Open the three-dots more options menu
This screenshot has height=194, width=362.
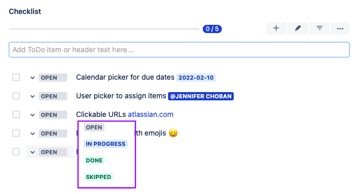click(340, 28)
